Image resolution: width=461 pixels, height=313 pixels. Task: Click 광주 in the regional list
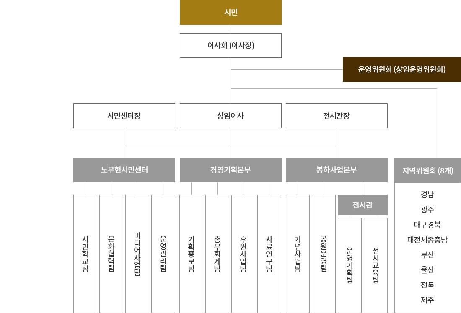pyautogui.click(x=427, y=210)
